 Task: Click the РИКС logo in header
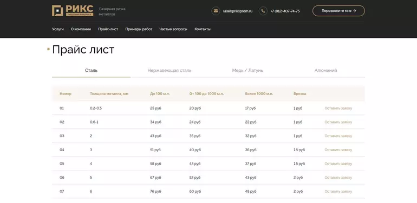point(73,11)
